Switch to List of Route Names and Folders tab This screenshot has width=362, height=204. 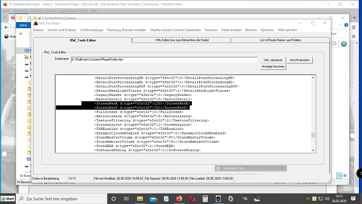280,40
